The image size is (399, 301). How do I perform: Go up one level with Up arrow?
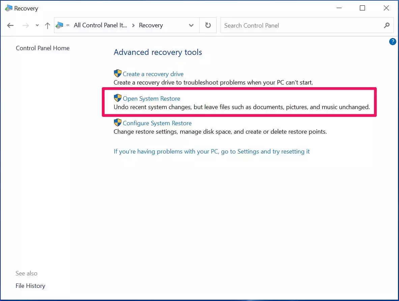(48, 26)
